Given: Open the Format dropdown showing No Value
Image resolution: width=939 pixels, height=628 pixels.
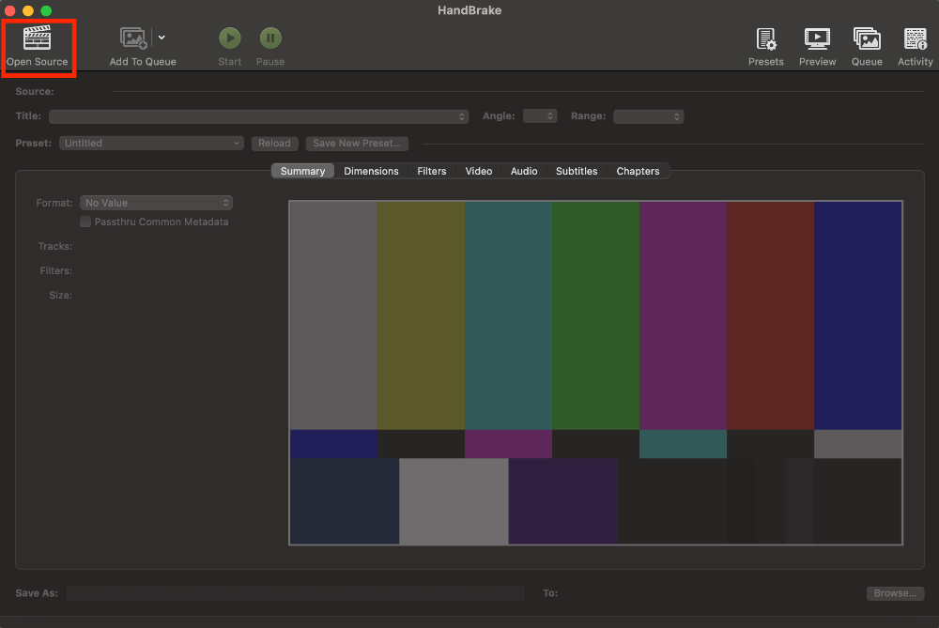Looking at the screenshot, I should (x=156, y=203).
